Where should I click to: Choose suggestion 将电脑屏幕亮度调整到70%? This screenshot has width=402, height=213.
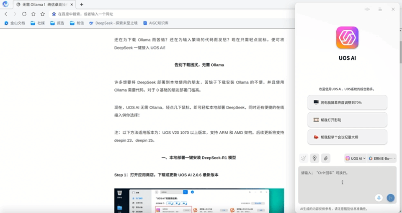pos(348,102)
